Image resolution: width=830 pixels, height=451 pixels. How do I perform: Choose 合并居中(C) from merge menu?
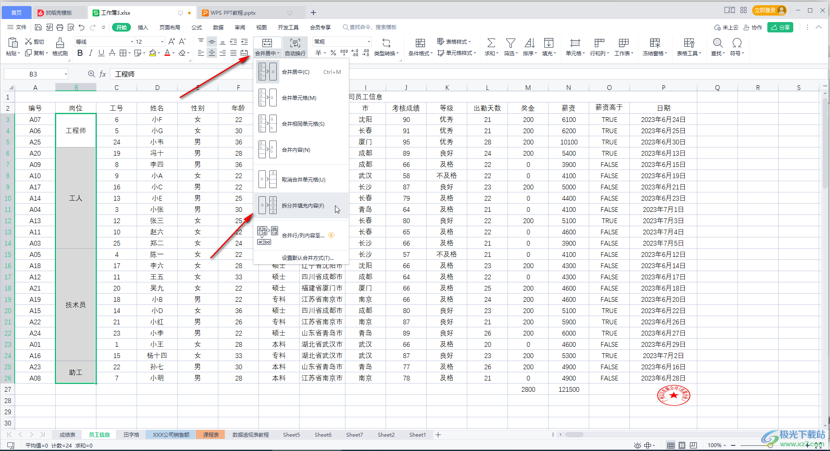click(301, 72)
